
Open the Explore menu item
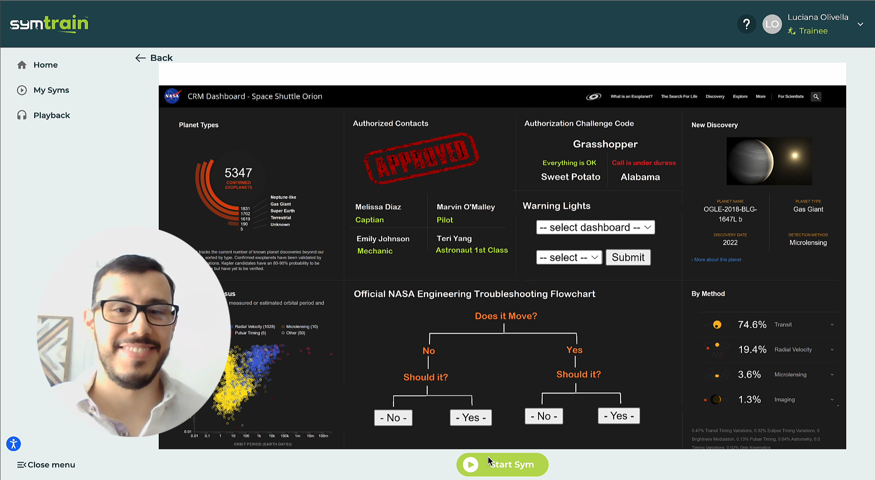pos(740,97)
